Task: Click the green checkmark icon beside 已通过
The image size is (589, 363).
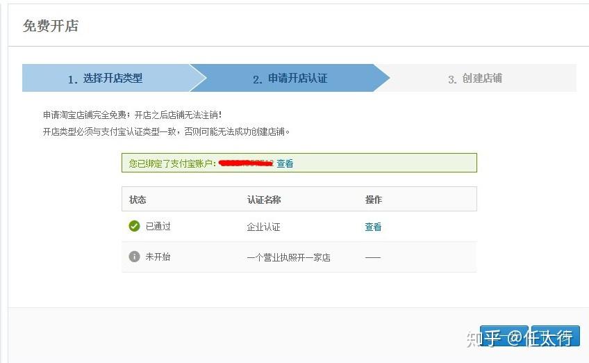Action: tap(134, 226)
